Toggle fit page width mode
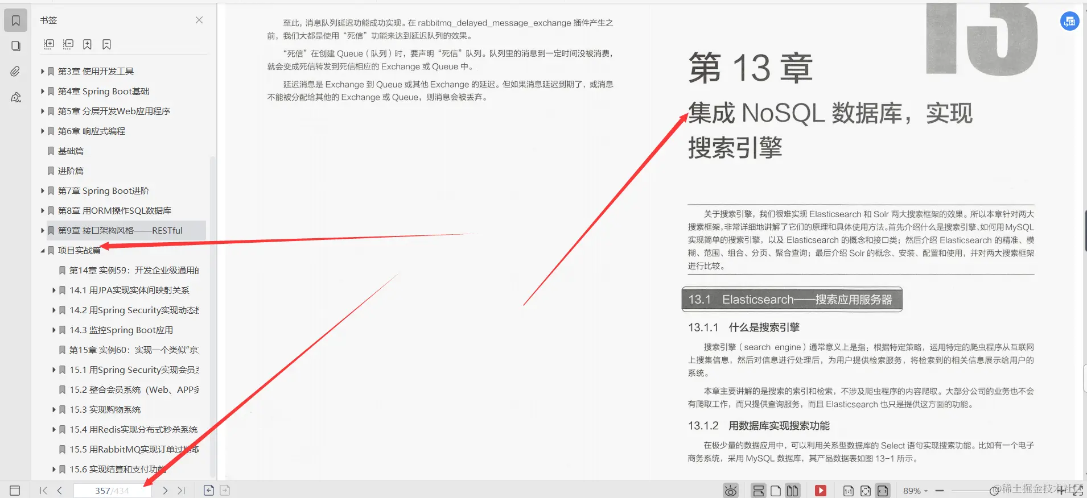Screen dimensions: 1087x498 click(x=883, y=491)
